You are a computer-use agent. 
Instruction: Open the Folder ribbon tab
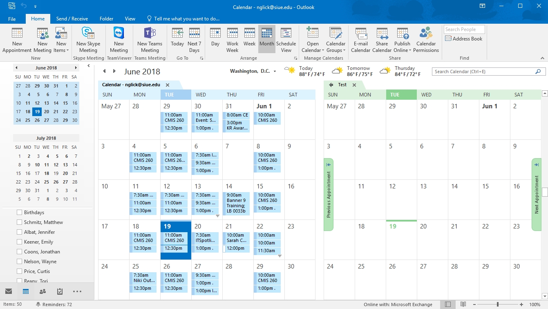point(106,19)
